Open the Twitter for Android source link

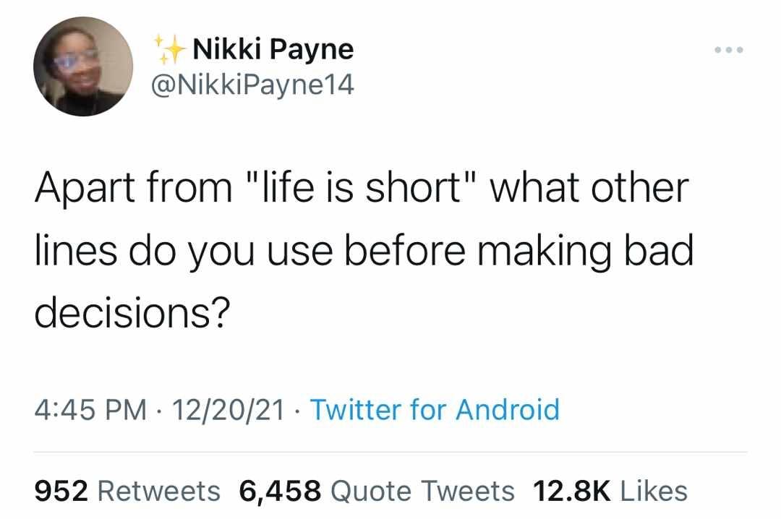coord(435,410)
